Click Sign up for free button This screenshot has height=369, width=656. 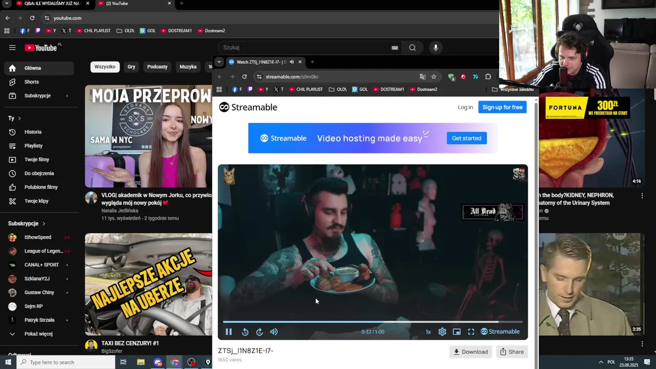coord(502,107)
